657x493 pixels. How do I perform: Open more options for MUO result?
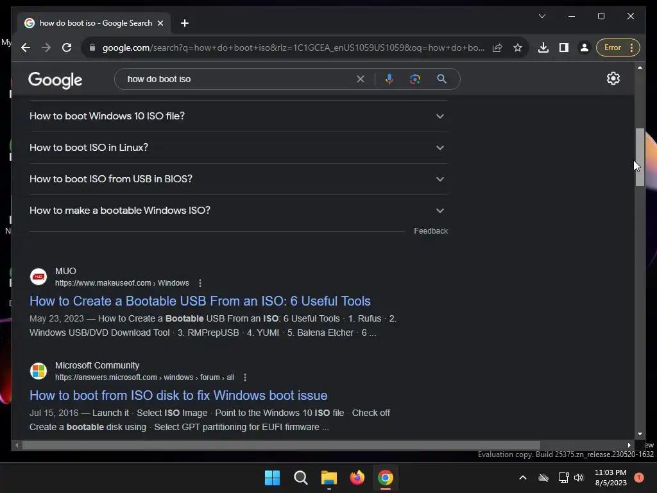click(x=200, y=283)
